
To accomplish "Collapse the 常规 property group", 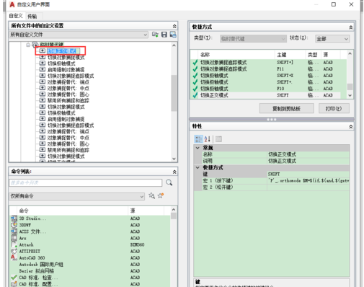I will pyautogui.click(x=197, y=148).
